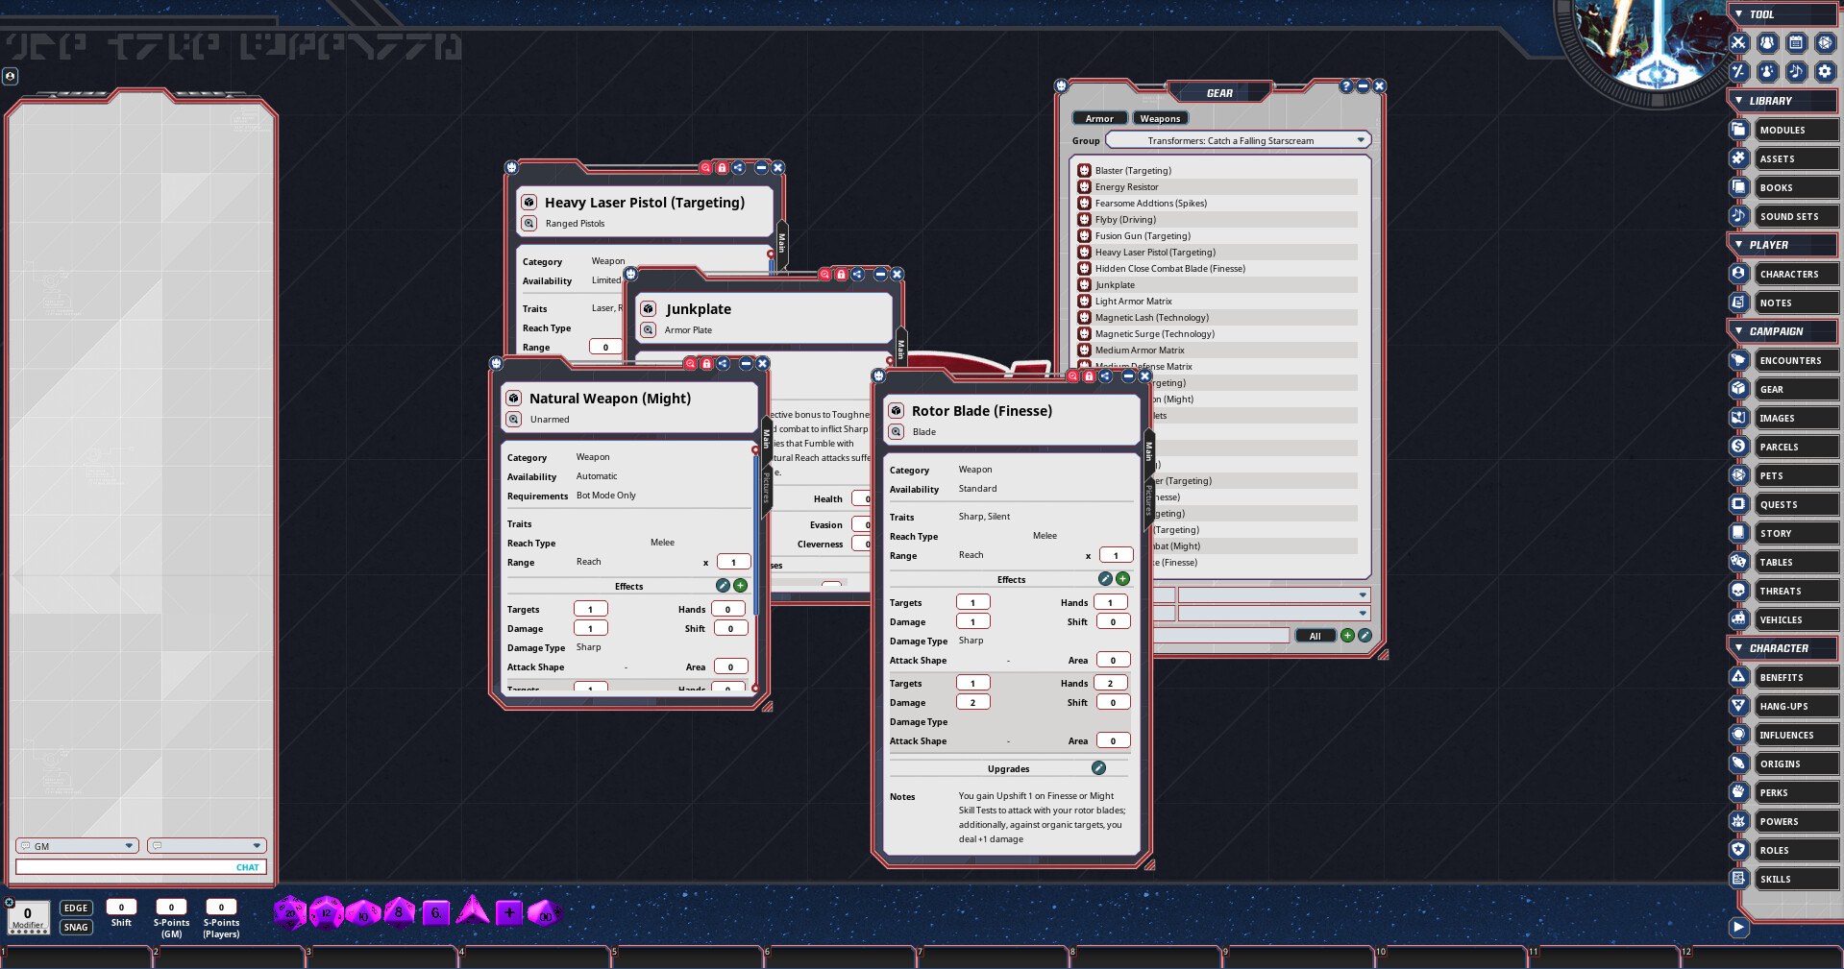Select the Armor filter tab

(x=1099, y=119)
